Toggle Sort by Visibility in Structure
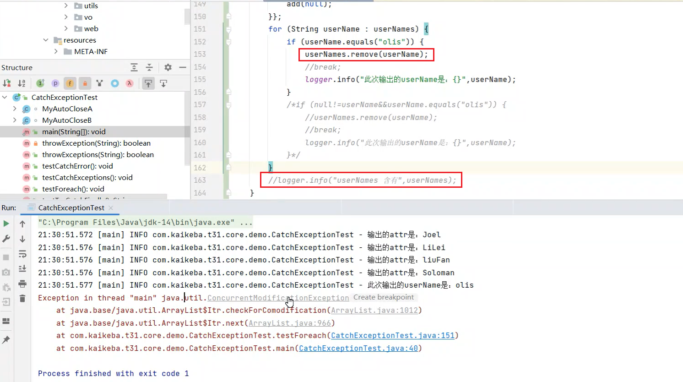The height and width of the screenshot is (382, 683). click(7, 83)
